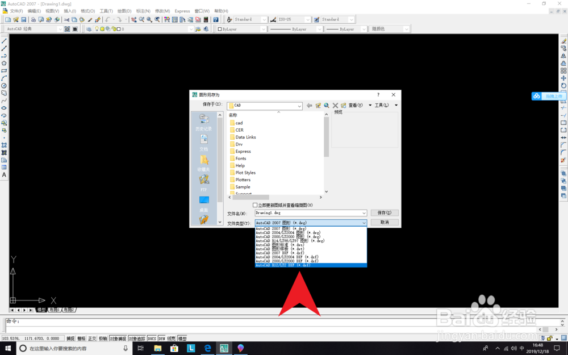Toggle 对象捕捉 object snap in status bar

pos(118,339)
